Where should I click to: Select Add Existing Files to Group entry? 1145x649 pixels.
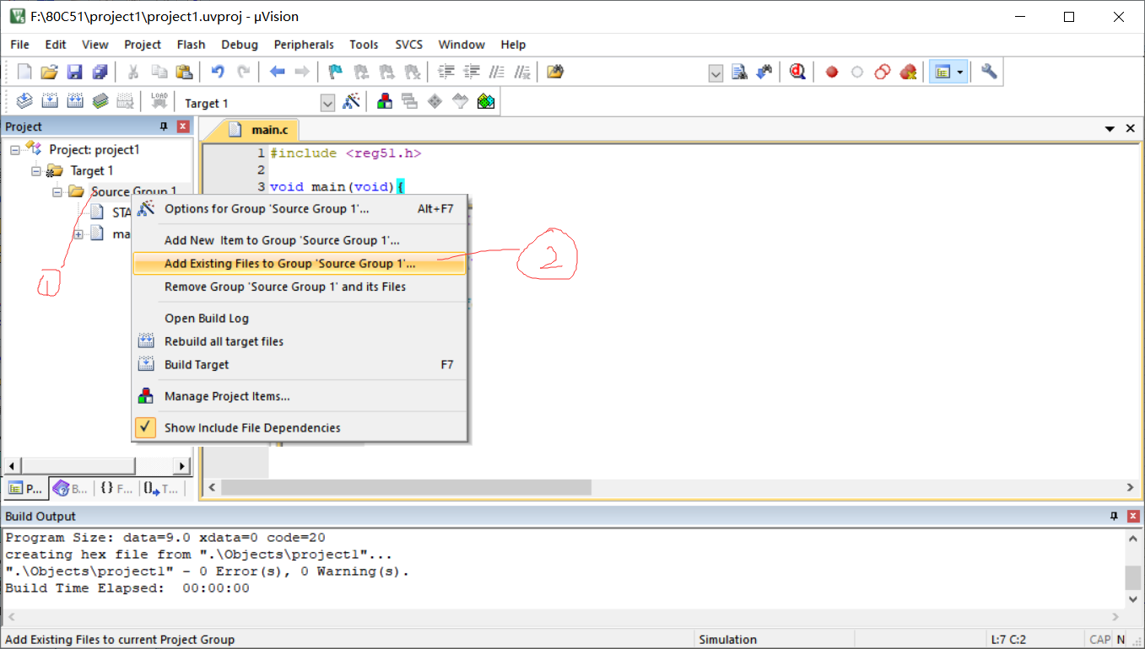pyautogui.click(x=289, y=264)
